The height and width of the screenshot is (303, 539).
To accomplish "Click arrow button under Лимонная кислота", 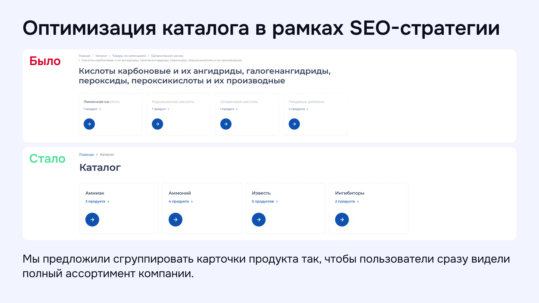I will pyautogui.click(x=89, y=124).
